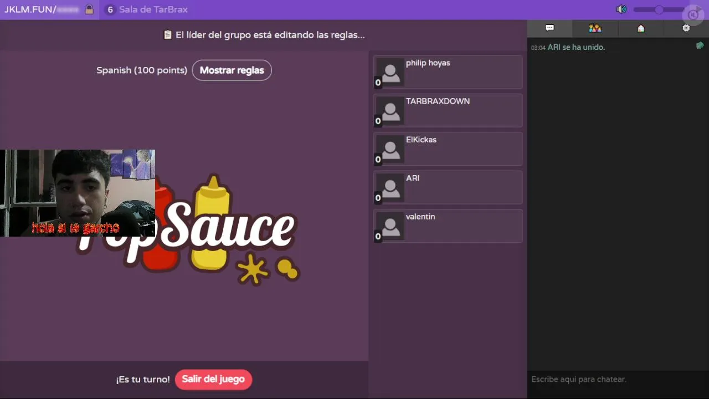Open the home tab icon
The height and width of the screenshot is (399, 709).
pyautogui.click(x=641, y=28)
